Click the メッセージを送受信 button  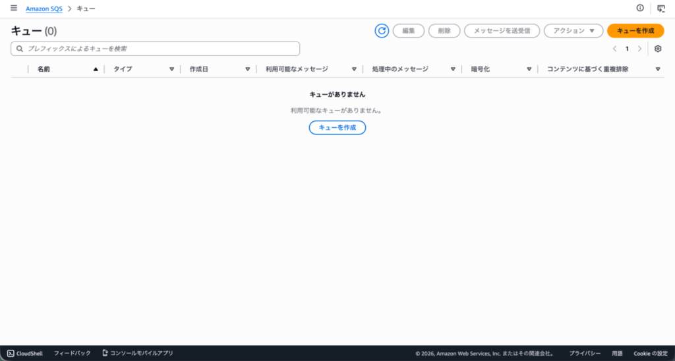[502, 31]
